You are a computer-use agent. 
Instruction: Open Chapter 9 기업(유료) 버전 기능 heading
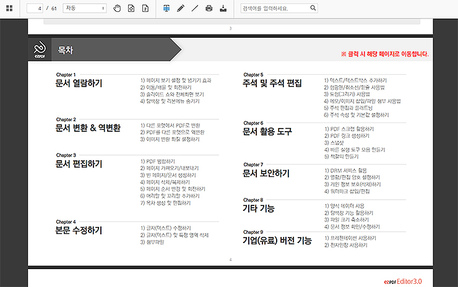pos(277,240)
